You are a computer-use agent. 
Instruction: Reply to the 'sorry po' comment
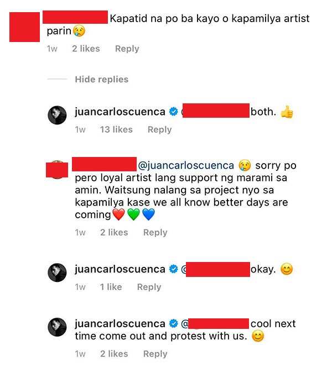(x=155, y=233)
